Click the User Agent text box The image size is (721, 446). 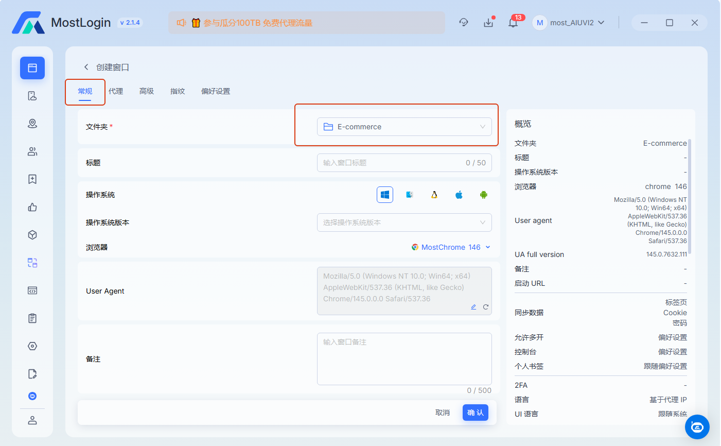click(x=405, y=291)
